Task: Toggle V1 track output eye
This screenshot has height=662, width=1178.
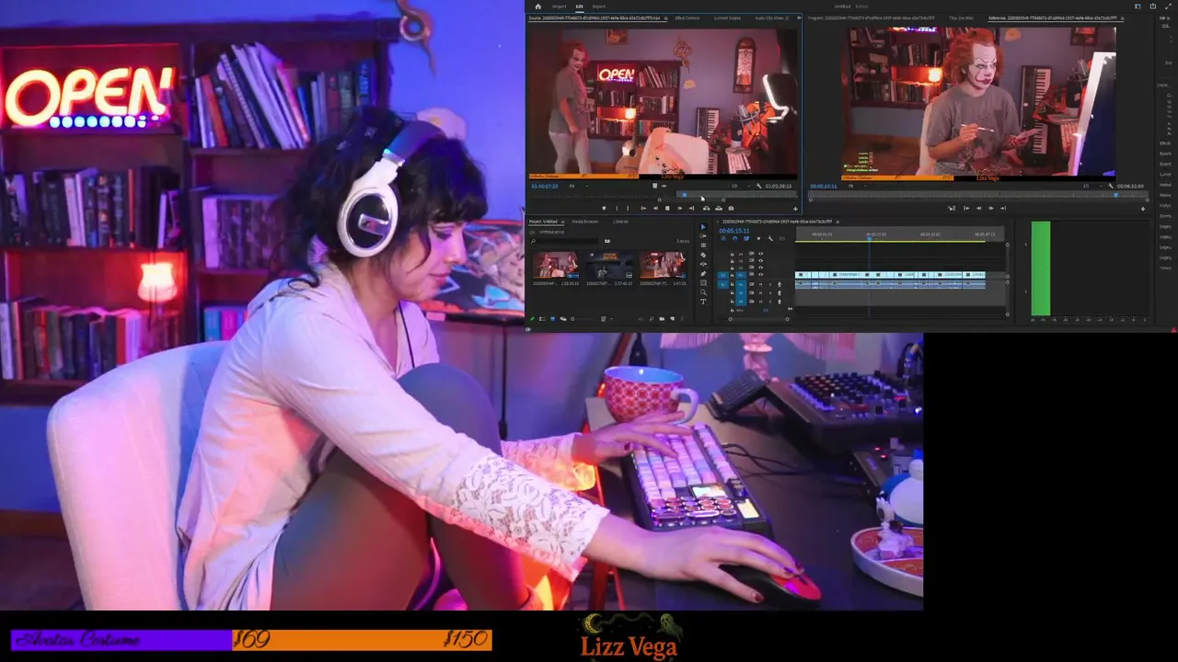Action: click(761, 274)
